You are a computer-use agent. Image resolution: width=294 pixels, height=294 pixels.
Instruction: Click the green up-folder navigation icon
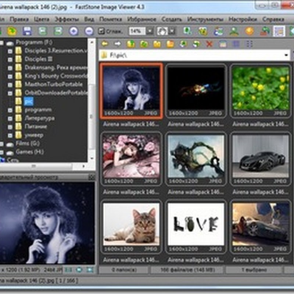click(131, 44)
